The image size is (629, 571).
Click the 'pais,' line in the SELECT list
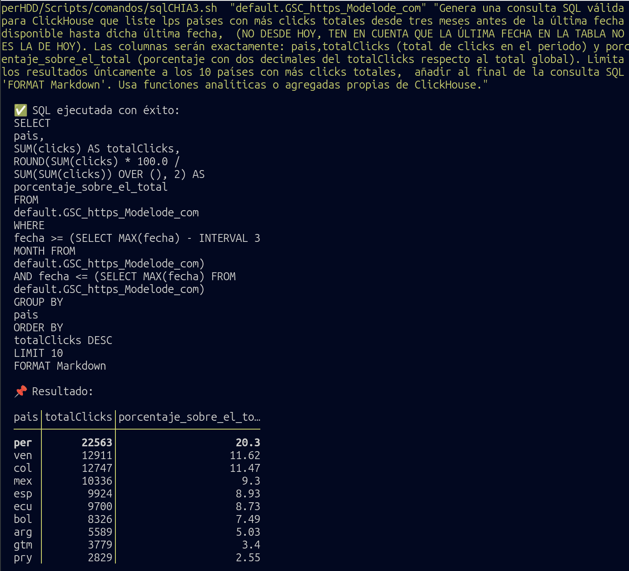29,137
